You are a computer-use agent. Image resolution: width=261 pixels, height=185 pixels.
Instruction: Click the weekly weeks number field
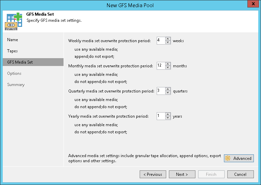point(161,41)
